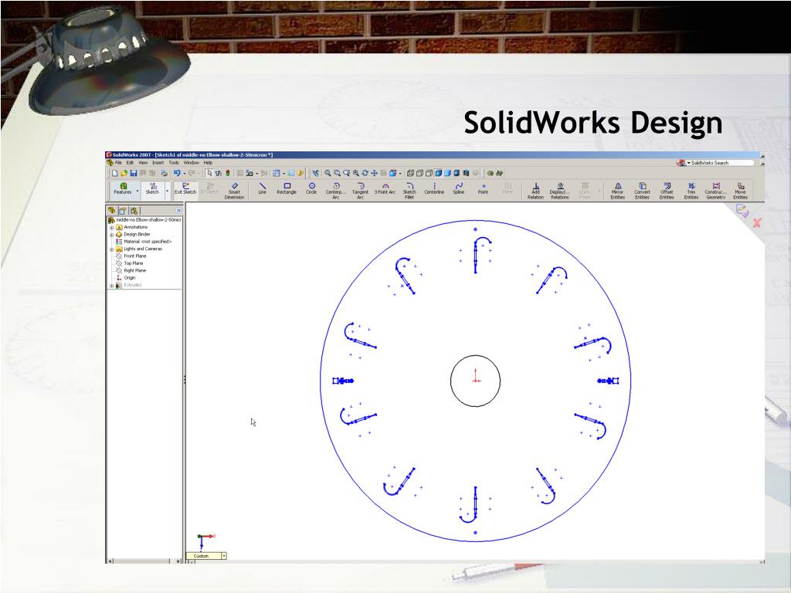Activate the Smart Dimension tool
The height and width of the screenshot is (593, 791).
(234, 191)
